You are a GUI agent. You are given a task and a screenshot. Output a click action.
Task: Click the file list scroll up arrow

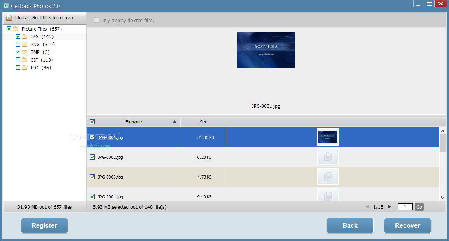[442, 131]
